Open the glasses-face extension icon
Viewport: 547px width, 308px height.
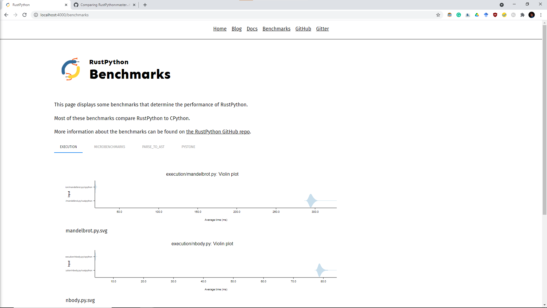click(x=450, y=15)
